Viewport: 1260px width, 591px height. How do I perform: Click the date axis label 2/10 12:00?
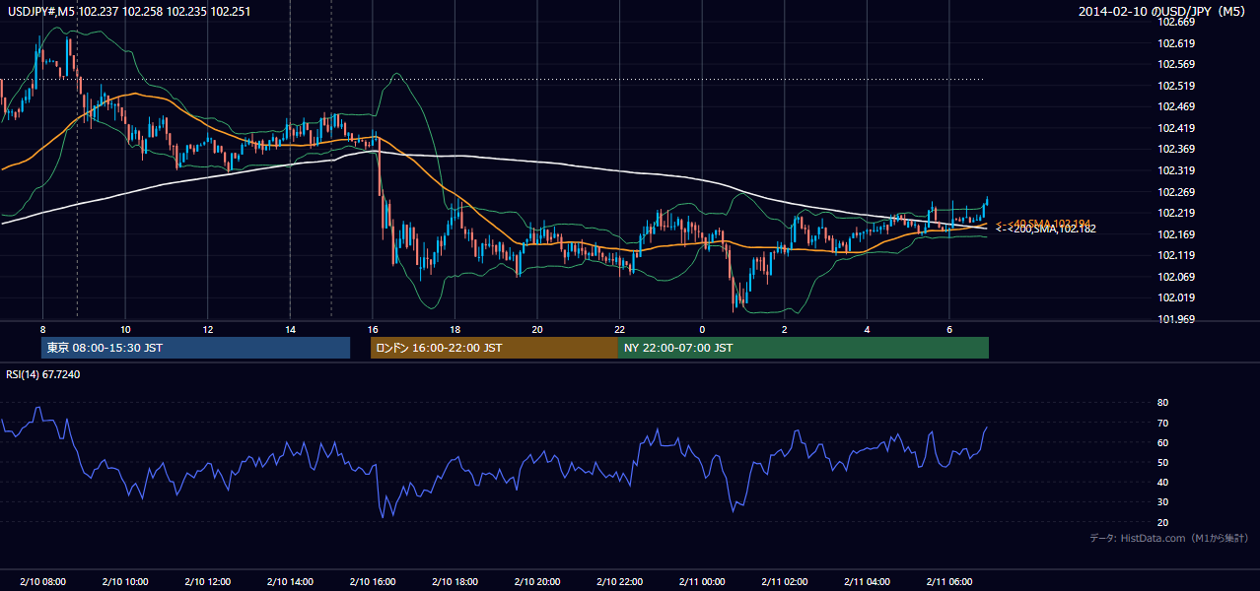coord(207,582)
